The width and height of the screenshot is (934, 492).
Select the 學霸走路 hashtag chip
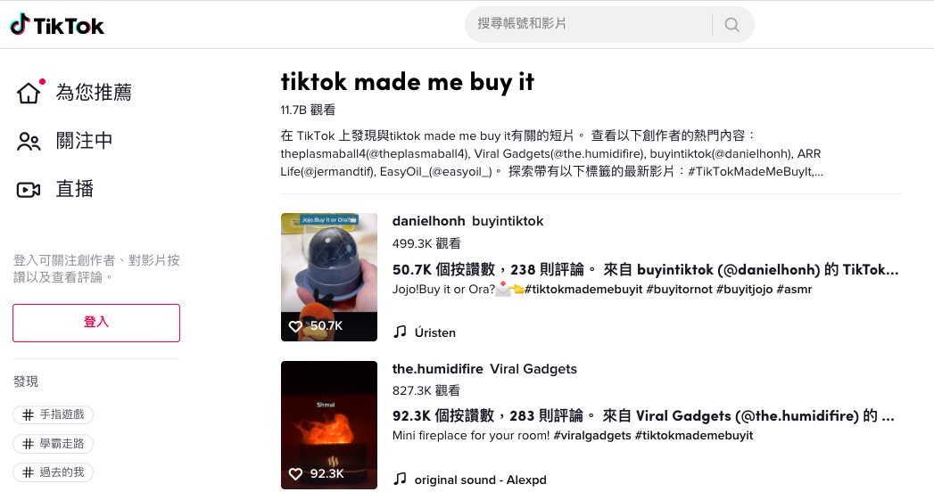pyautogui.click(x=54, y=444)
